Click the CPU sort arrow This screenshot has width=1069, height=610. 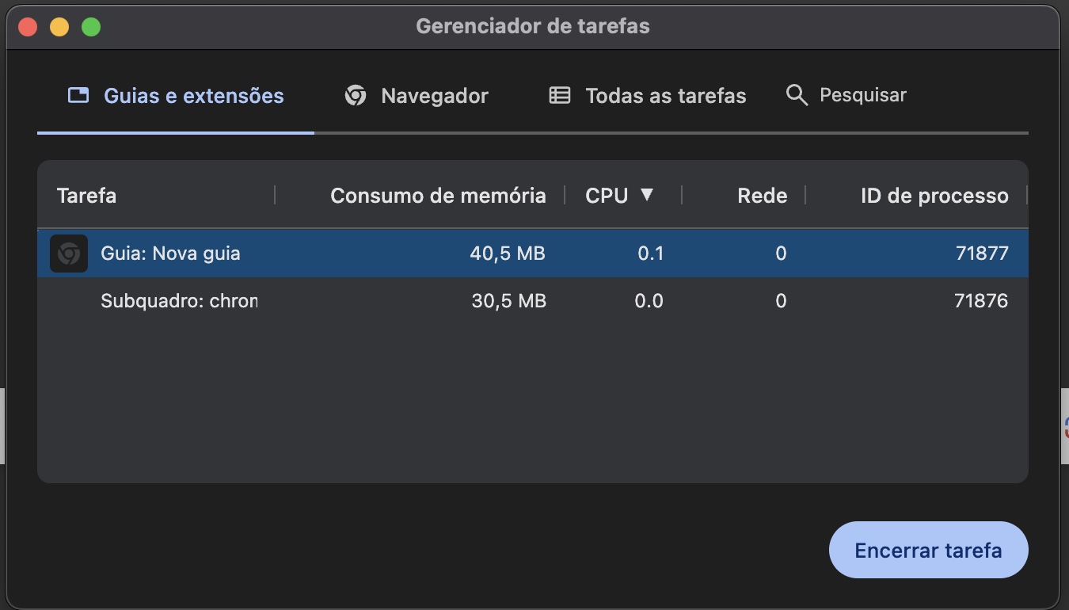(x=649, y=195)
